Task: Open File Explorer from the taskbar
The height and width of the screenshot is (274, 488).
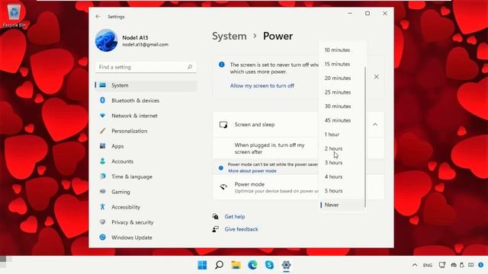Action: pos(236,265)
